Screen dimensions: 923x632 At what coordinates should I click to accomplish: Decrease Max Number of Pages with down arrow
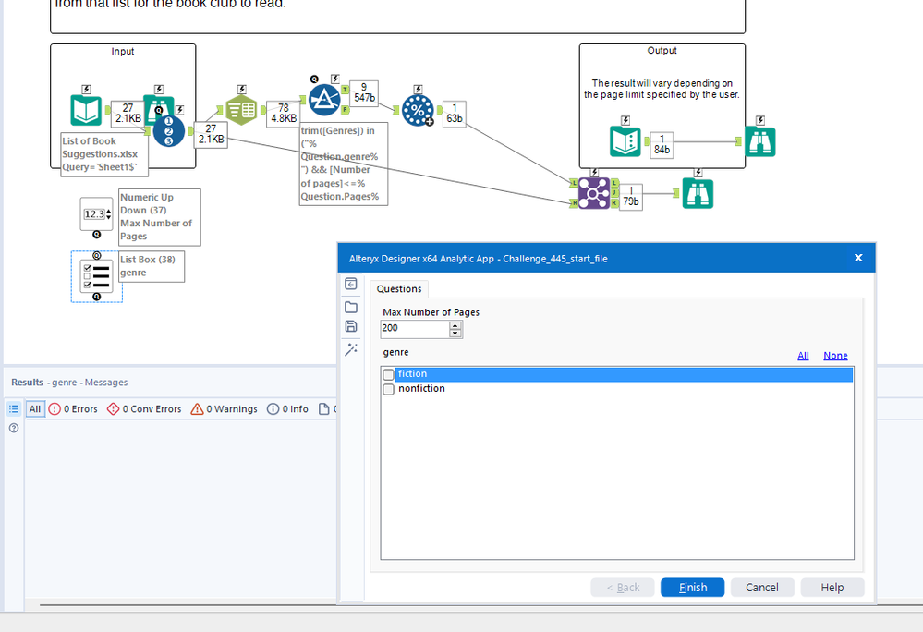click(x=455, y=333)
